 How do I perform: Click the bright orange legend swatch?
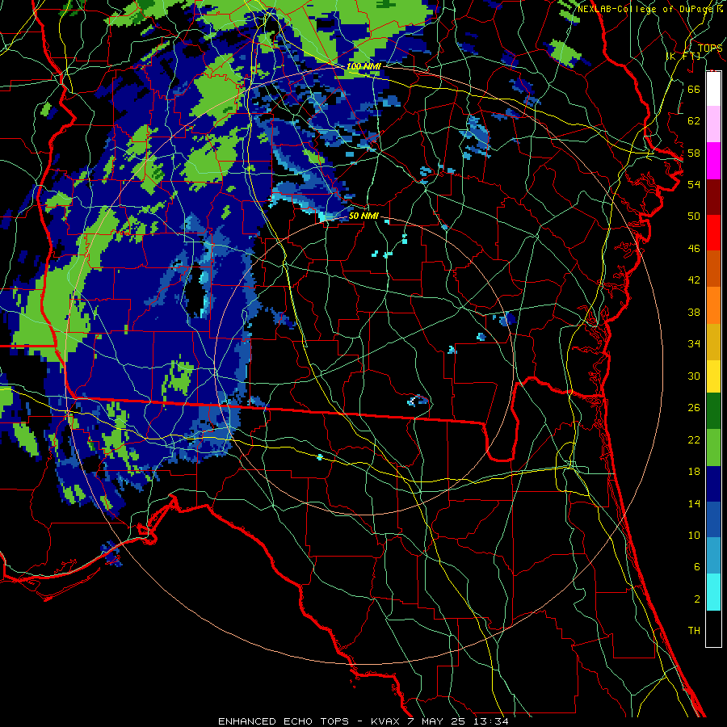click(713, 305)
